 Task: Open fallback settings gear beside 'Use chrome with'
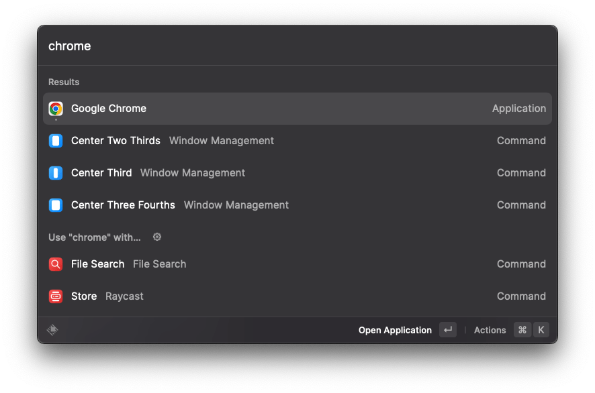click(x=157, y=237)
